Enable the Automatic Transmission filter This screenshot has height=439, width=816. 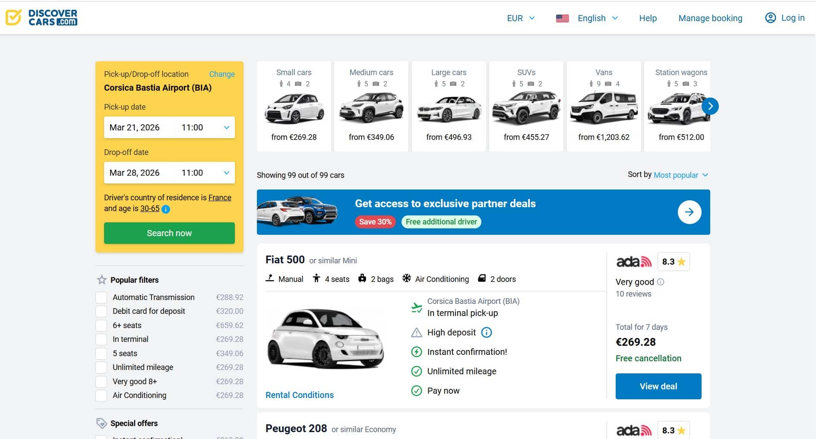(x=101, y=297)
